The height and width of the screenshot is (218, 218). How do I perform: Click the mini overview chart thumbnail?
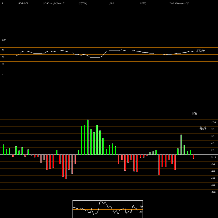[108, 209]
